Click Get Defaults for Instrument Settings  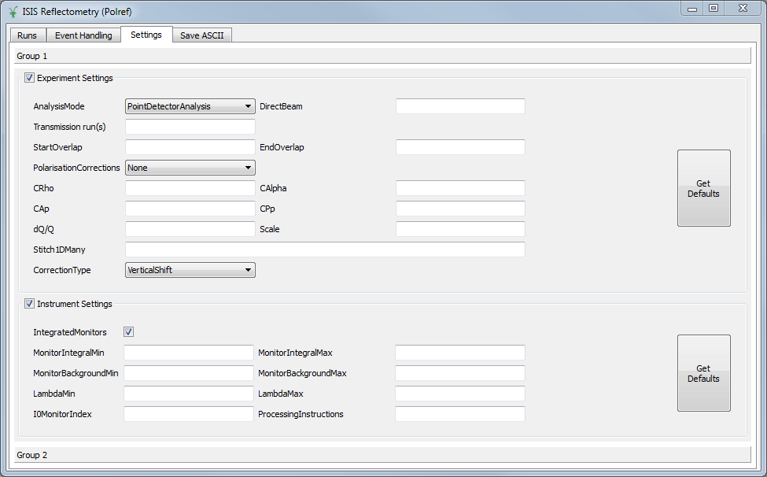coord(703,373)
